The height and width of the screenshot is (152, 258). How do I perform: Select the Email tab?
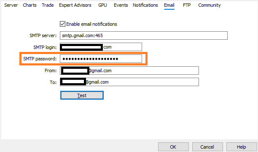tap(169, 5)
